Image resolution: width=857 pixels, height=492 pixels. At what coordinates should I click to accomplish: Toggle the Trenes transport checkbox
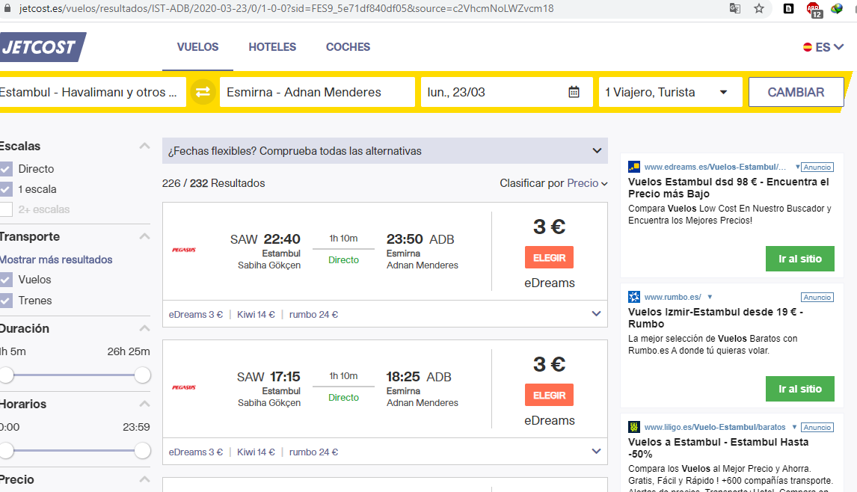point(6,301)
